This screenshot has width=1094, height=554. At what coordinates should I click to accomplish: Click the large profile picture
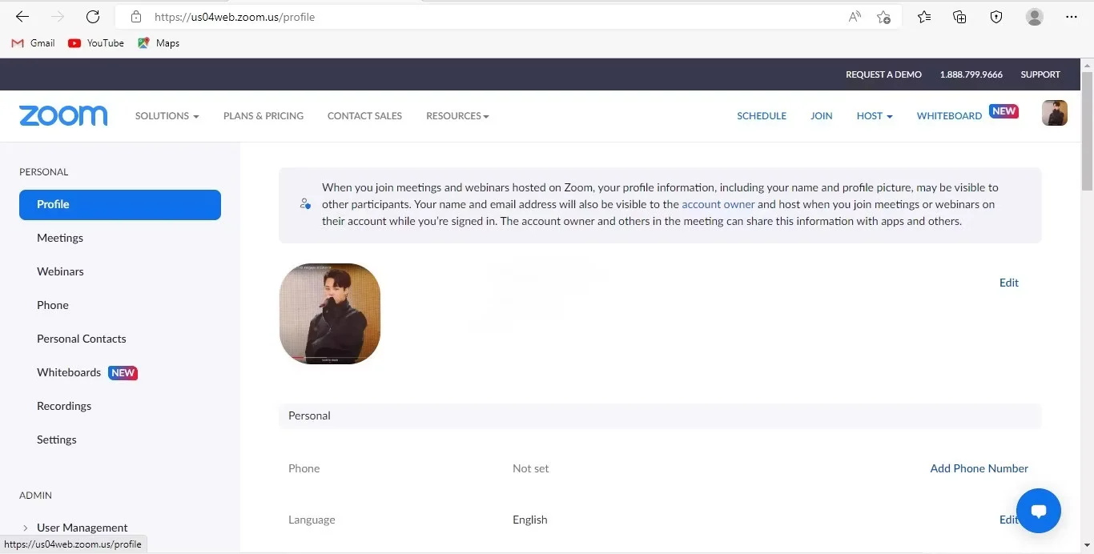(x=330, y=314)
